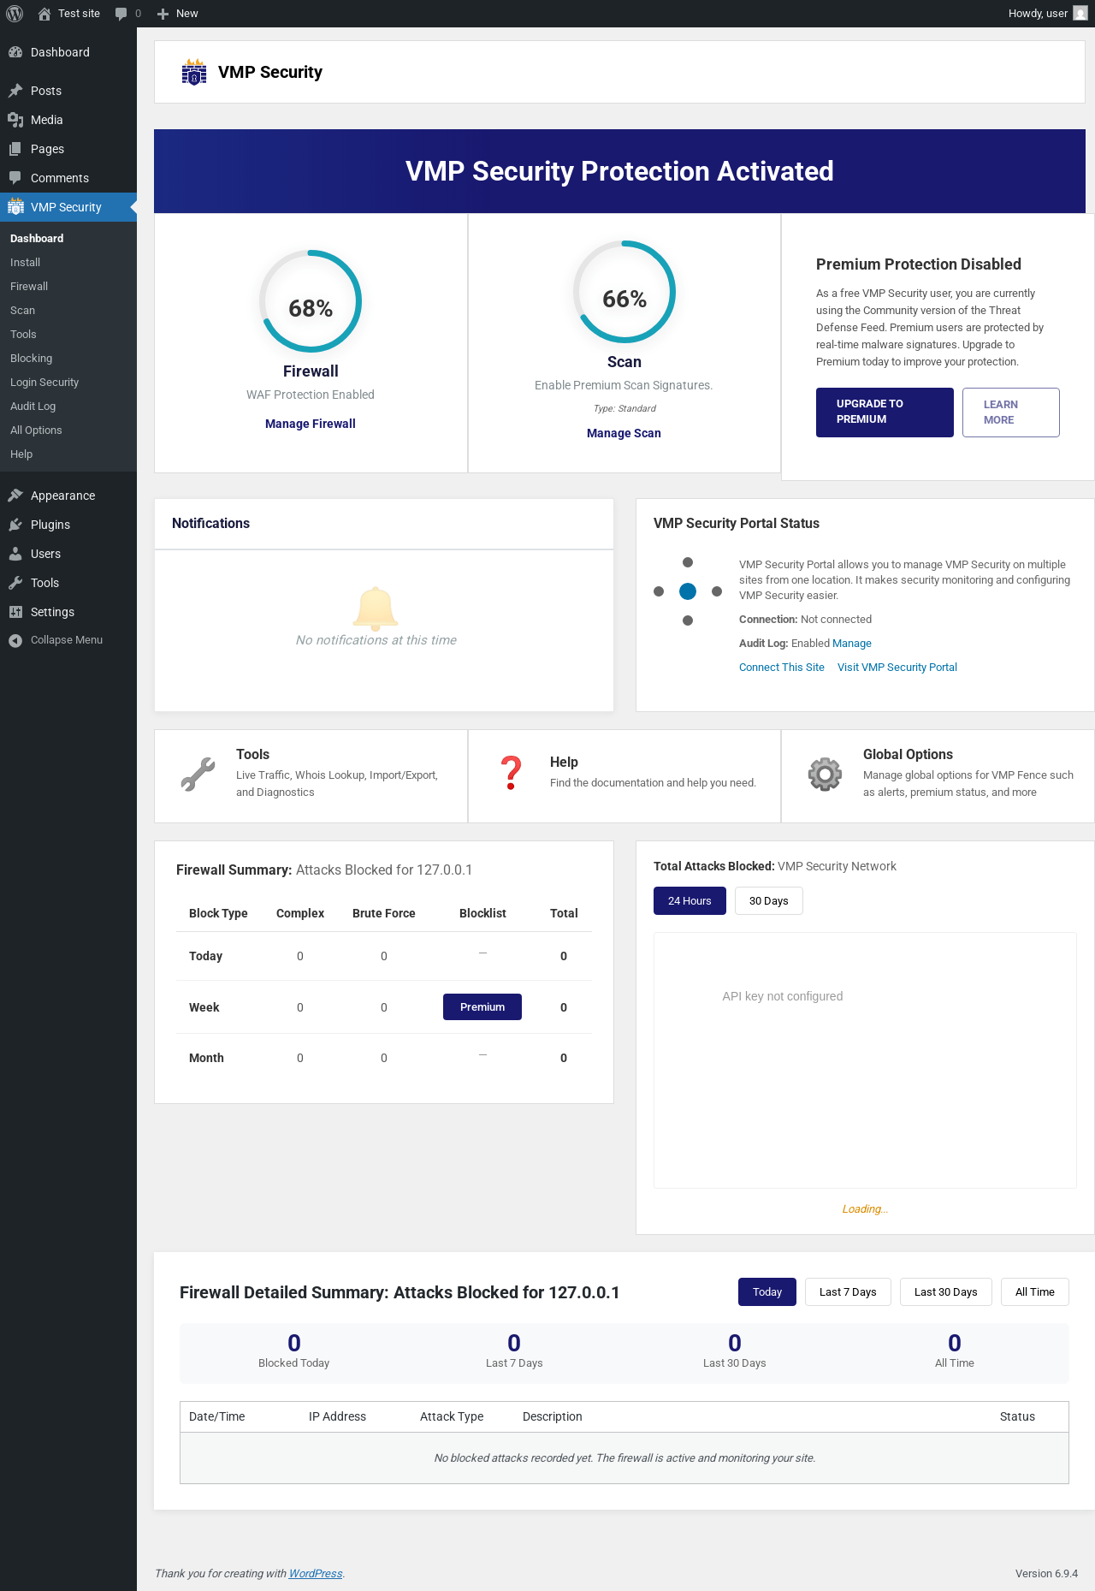Select the 30 Days tab
This screenshot has height=1591, width=1095.
click(769, 901)
